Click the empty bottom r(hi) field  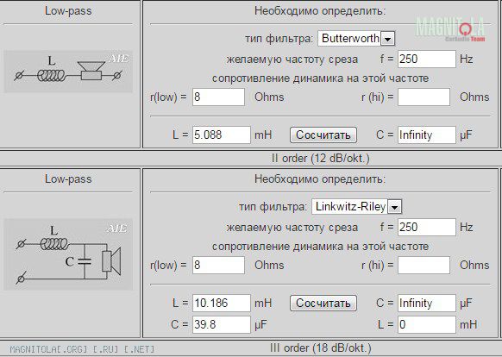(x=424, y=265)
